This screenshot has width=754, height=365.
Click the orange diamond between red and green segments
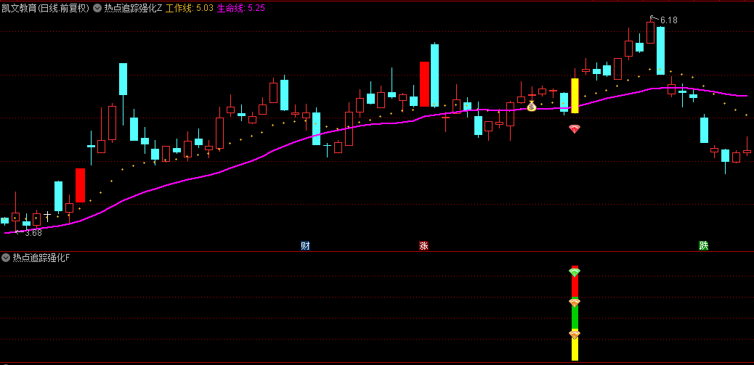575,303
